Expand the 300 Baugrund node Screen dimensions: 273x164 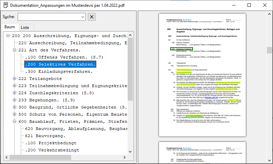pyautogui.click(x=15, y=107)
